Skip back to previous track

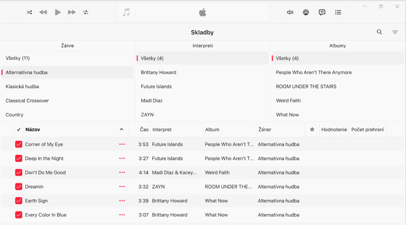43,12
